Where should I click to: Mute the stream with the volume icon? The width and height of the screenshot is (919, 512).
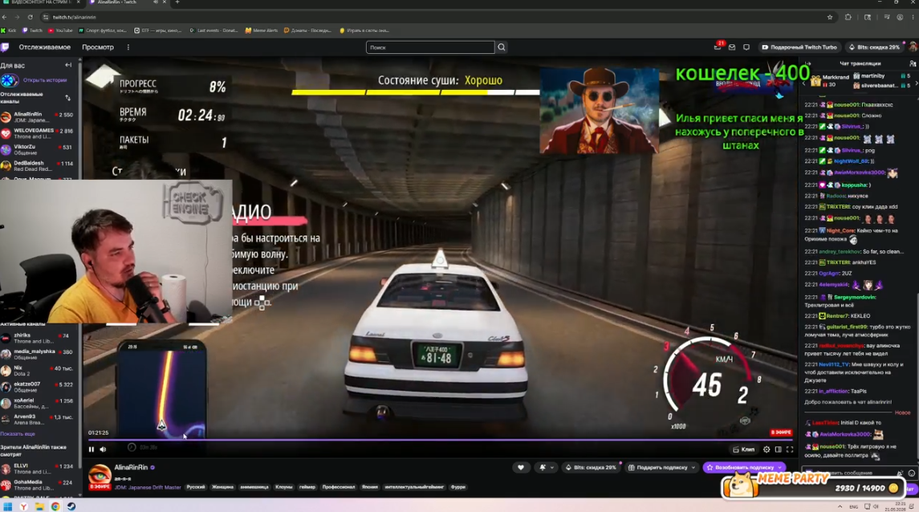tap(104, 449)
